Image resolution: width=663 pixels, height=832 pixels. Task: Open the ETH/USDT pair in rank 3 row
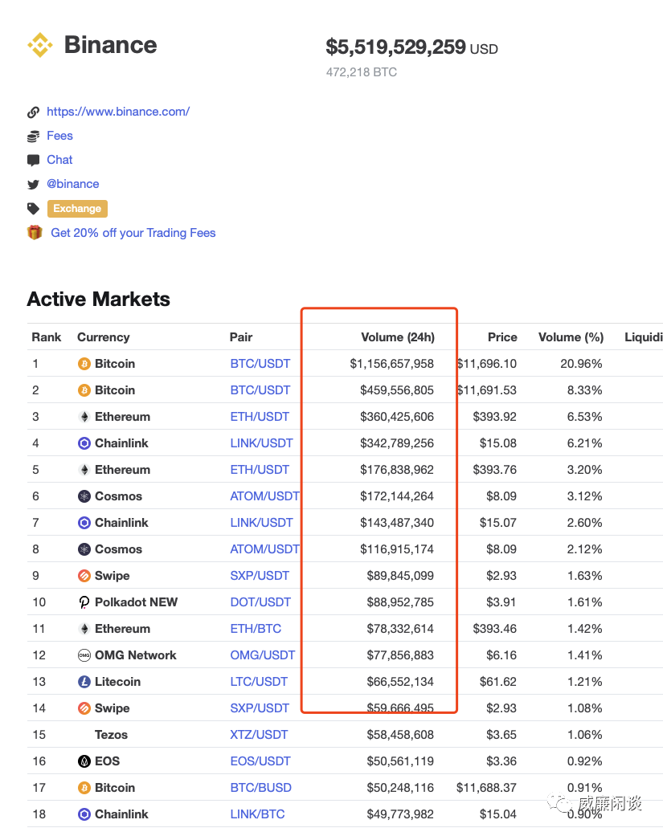[x=260, y=417]
